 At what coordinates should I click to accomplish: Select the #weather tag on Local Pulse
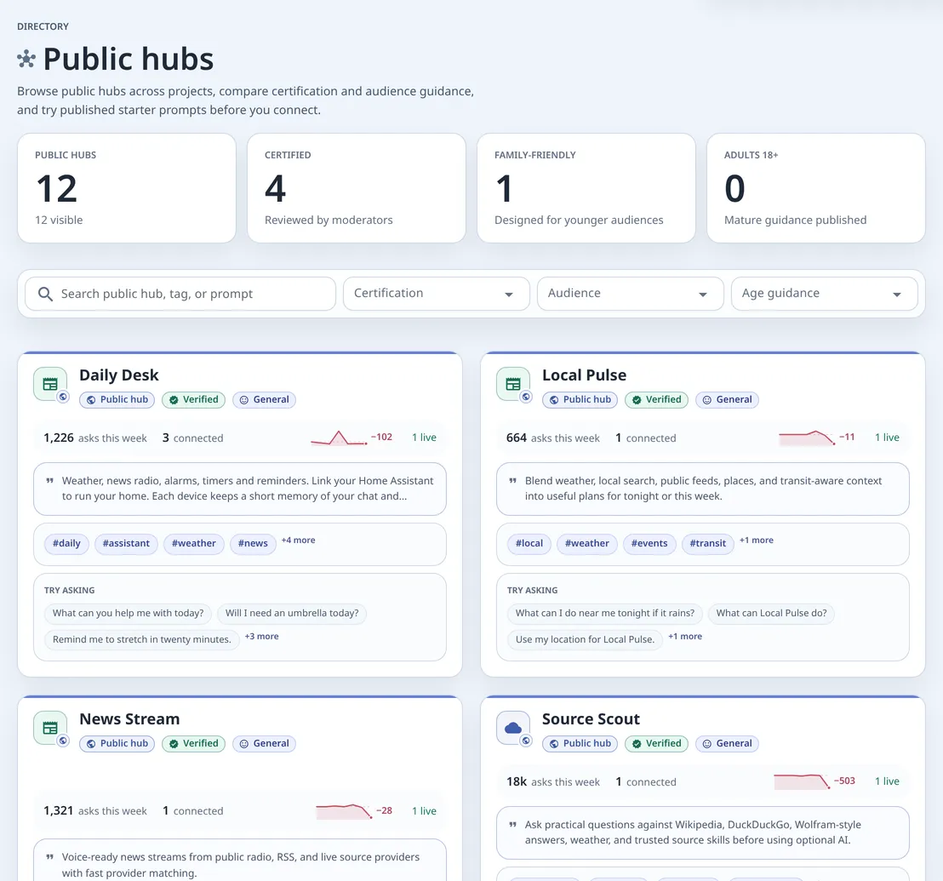[x=587, y=544]
